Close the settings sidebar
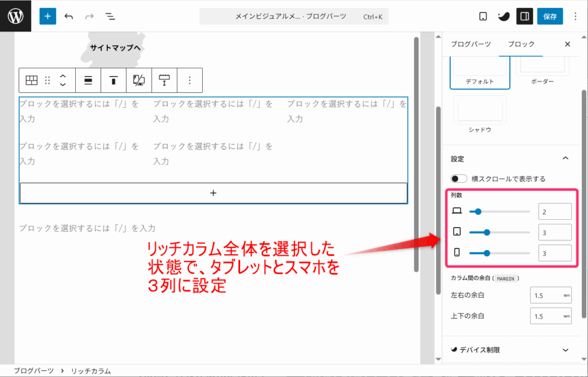Screen dimensions: 588x377 (567, 44)
